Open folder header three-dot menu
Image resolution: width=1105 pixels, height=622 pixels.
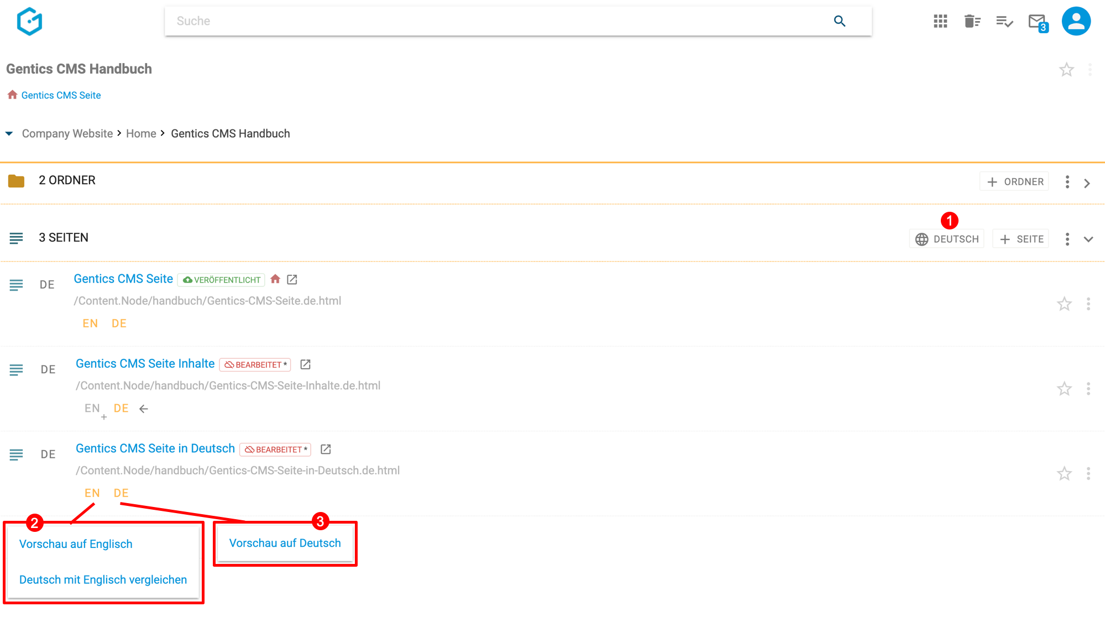pos(1090,70)
